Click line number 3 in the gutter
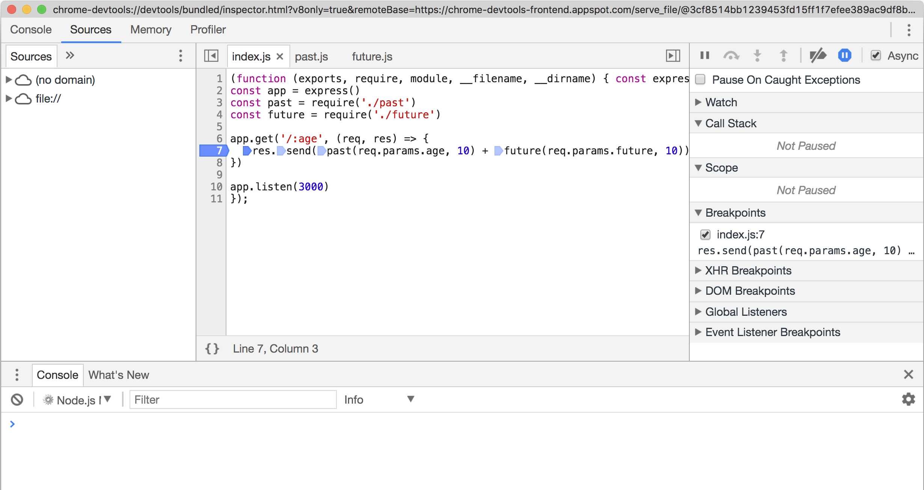Image resolution: width=924 pixels, height=490 pixels. pyautogui.click(x=219, y=103)
